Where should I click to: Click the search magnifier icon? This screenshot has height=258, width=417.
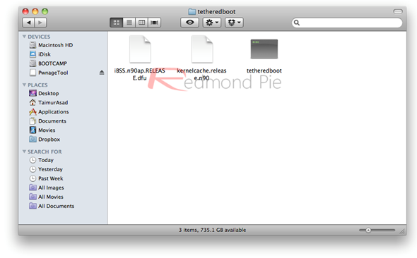point(297,23)
